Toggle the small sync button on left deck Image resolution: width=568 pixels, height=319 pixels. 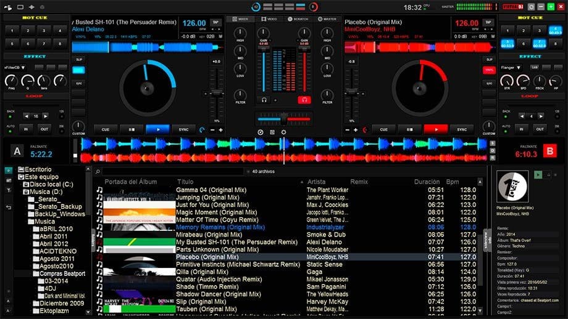[78, 84]
